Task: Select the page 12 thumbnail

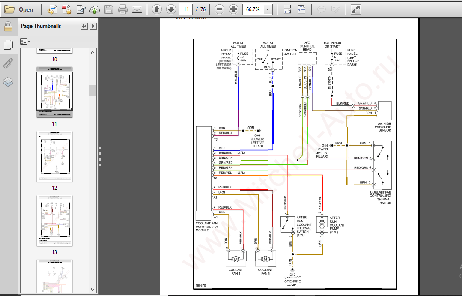Action: tap(54, 156)
